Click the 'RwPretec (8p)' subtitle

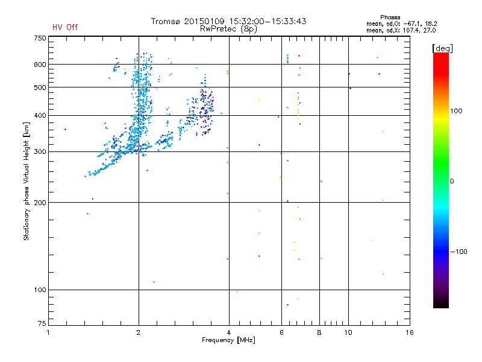coord(228,29)
